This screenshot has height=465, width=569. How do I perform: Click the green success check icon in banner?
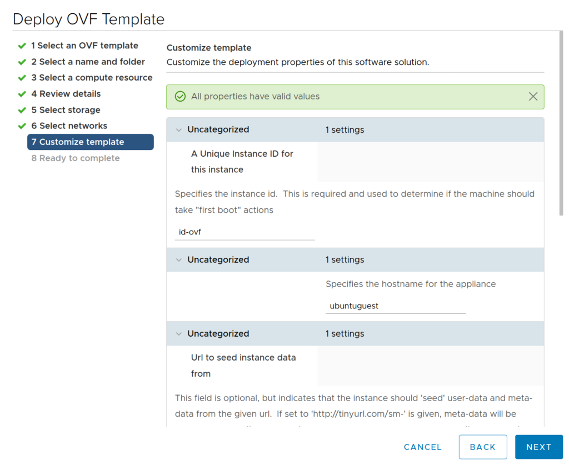pos(181,97)
